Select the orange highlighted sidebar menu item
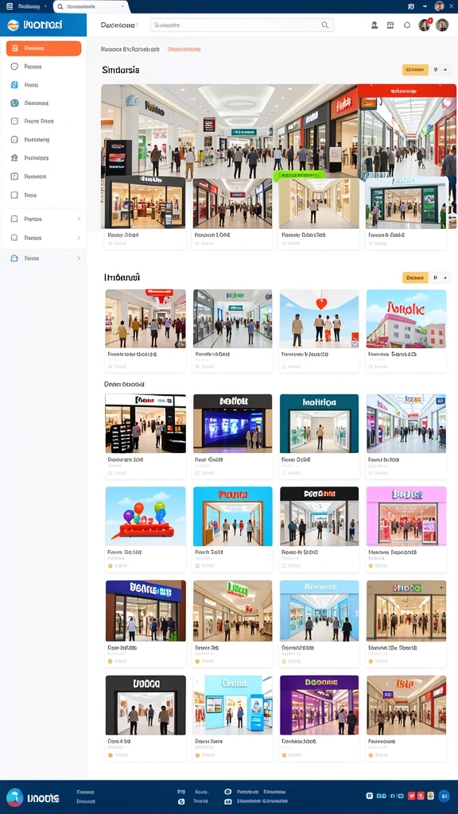 pos(44,48)
